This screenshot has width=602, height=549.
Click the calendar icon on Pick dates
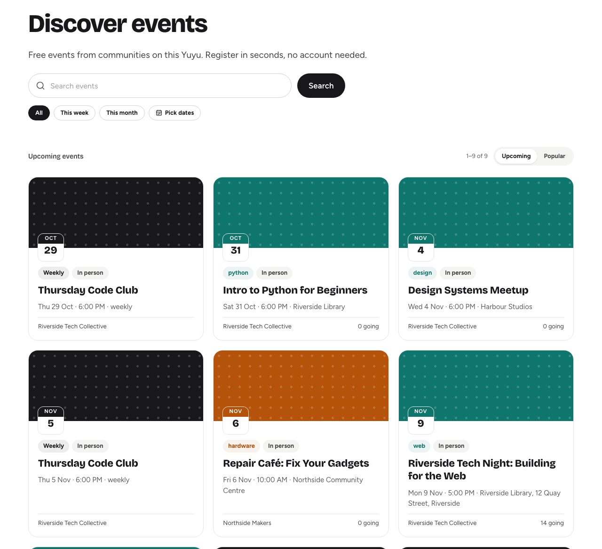[159, 113]
